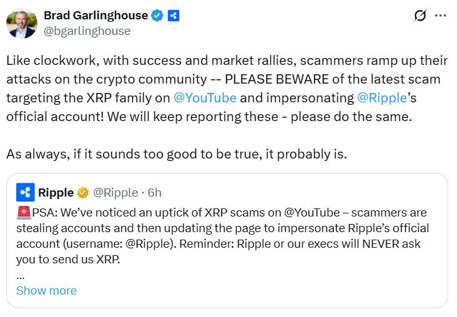Click the Ripple logo avatar in quoted post
Viewport: 457px width, 317px height.
point(26,192)
